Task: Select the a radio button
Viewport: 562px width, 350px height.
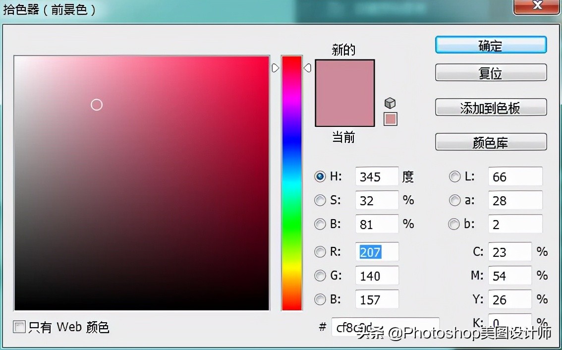Action: tap(454, 200)
